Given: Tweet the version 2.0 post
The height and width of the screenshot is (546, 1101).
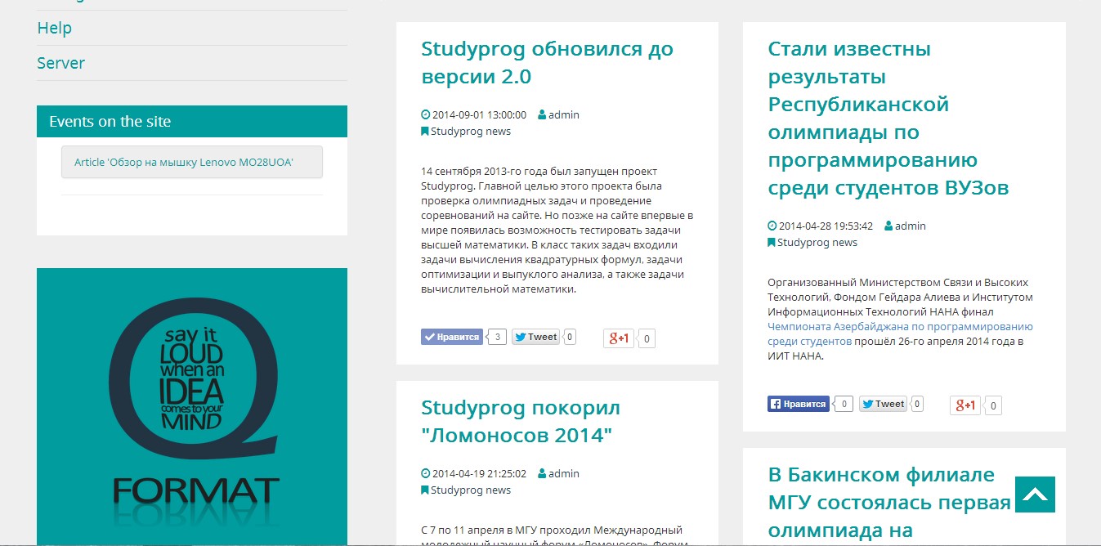Looking at the screenshot, I should (x=535, y=337).
